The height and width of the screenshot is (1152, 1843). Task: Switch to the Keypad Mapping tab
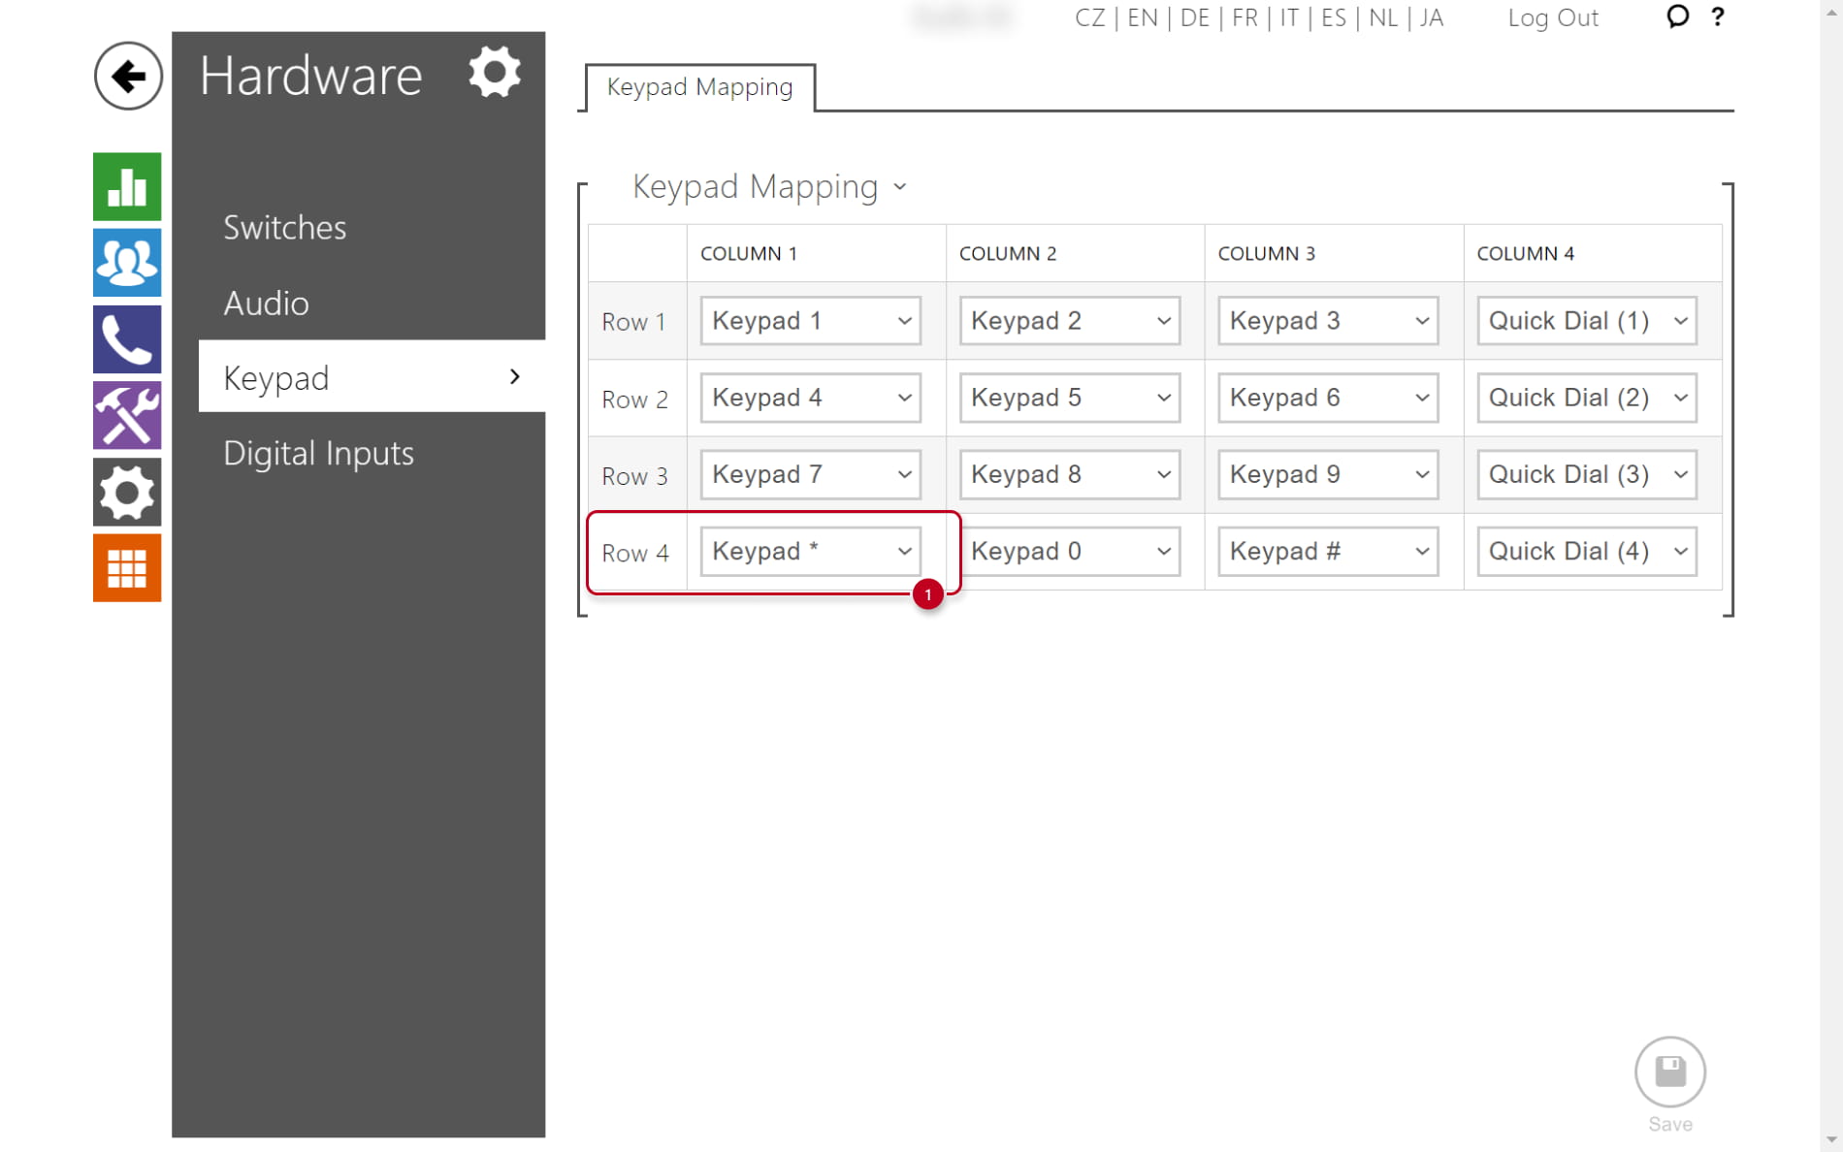(700, 87)
